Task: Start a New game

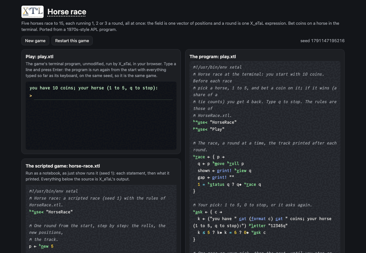Action: pyautogui.click(x=35, y=41)
